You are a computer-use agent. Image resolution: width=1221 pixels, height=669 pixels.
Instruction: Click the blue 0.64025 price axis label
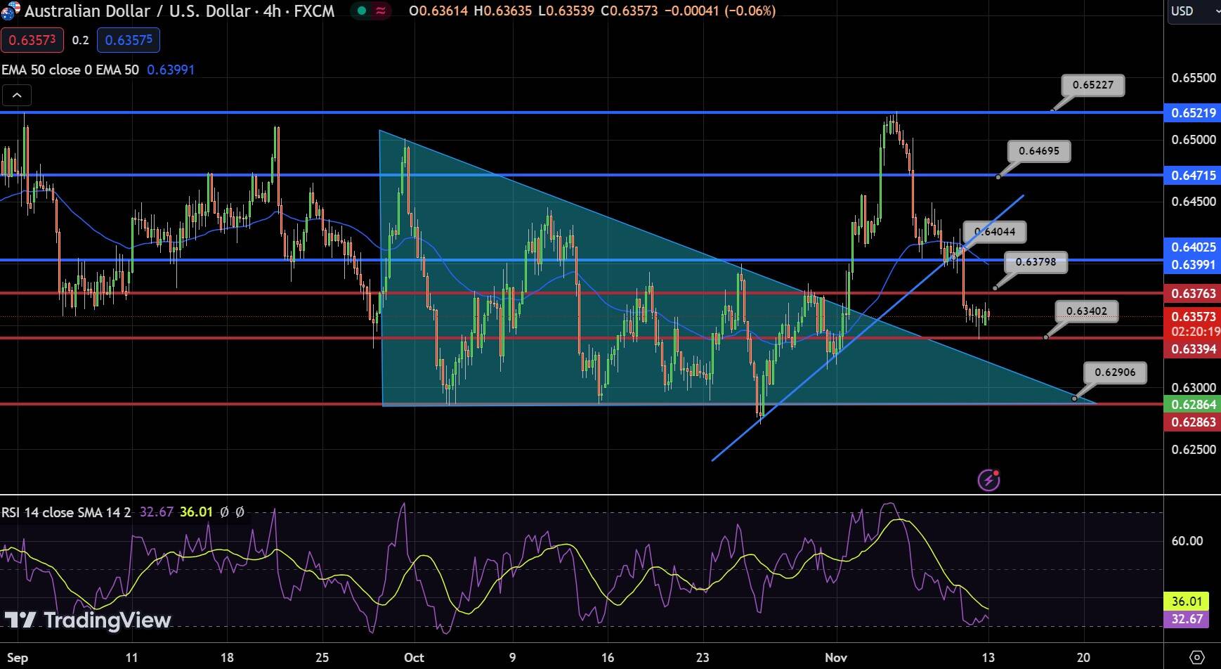click(1193, 247)
